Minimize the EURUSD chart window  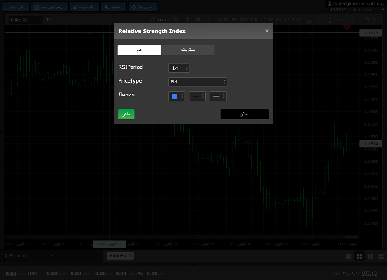(x=359, y=20)
